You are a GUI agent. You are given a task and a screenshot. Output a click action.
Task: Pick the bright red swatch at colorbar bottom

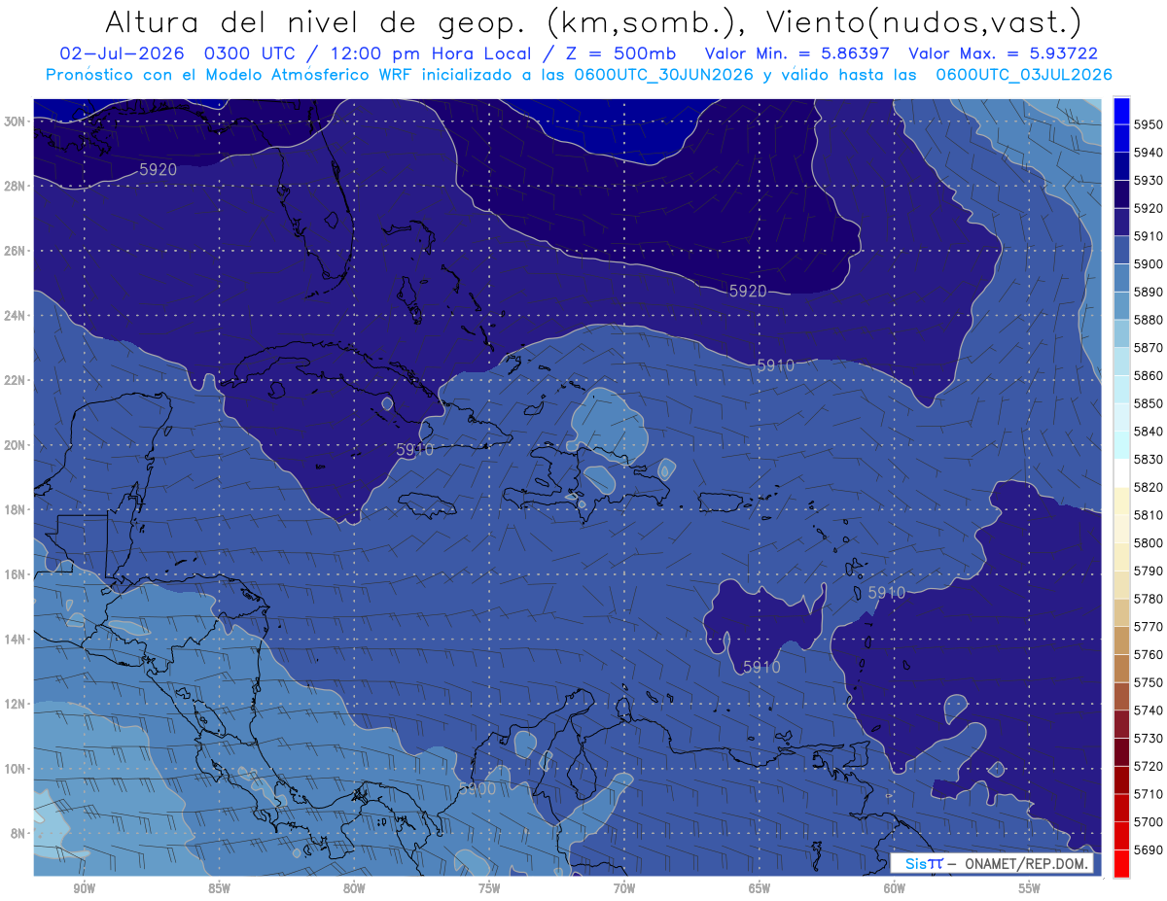pyautogui.click(x=1121, y=863)
